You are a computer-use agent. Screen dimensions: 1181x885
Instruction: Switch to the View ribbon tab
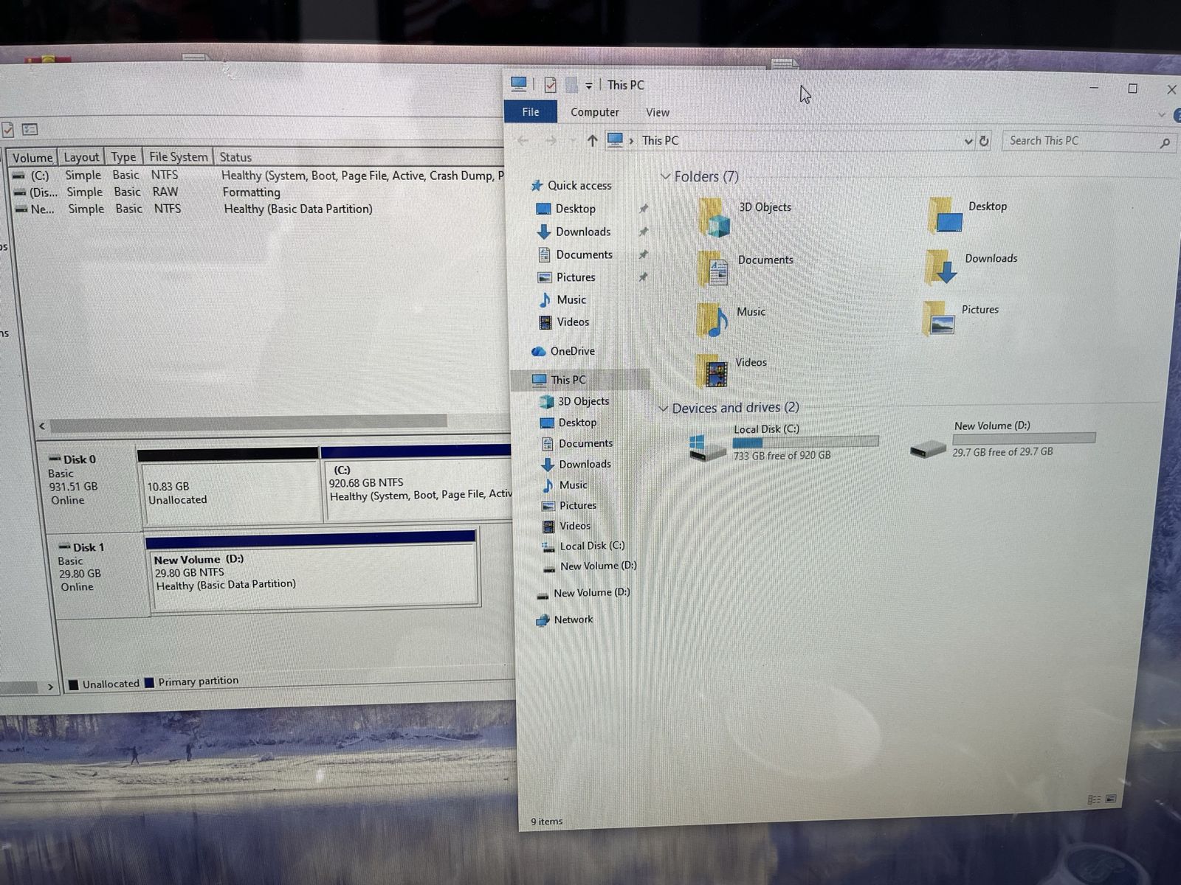point(657,113)
